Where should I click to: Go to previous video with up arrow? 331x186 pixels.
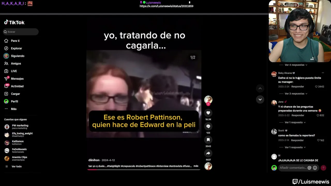tap(260, 88)
